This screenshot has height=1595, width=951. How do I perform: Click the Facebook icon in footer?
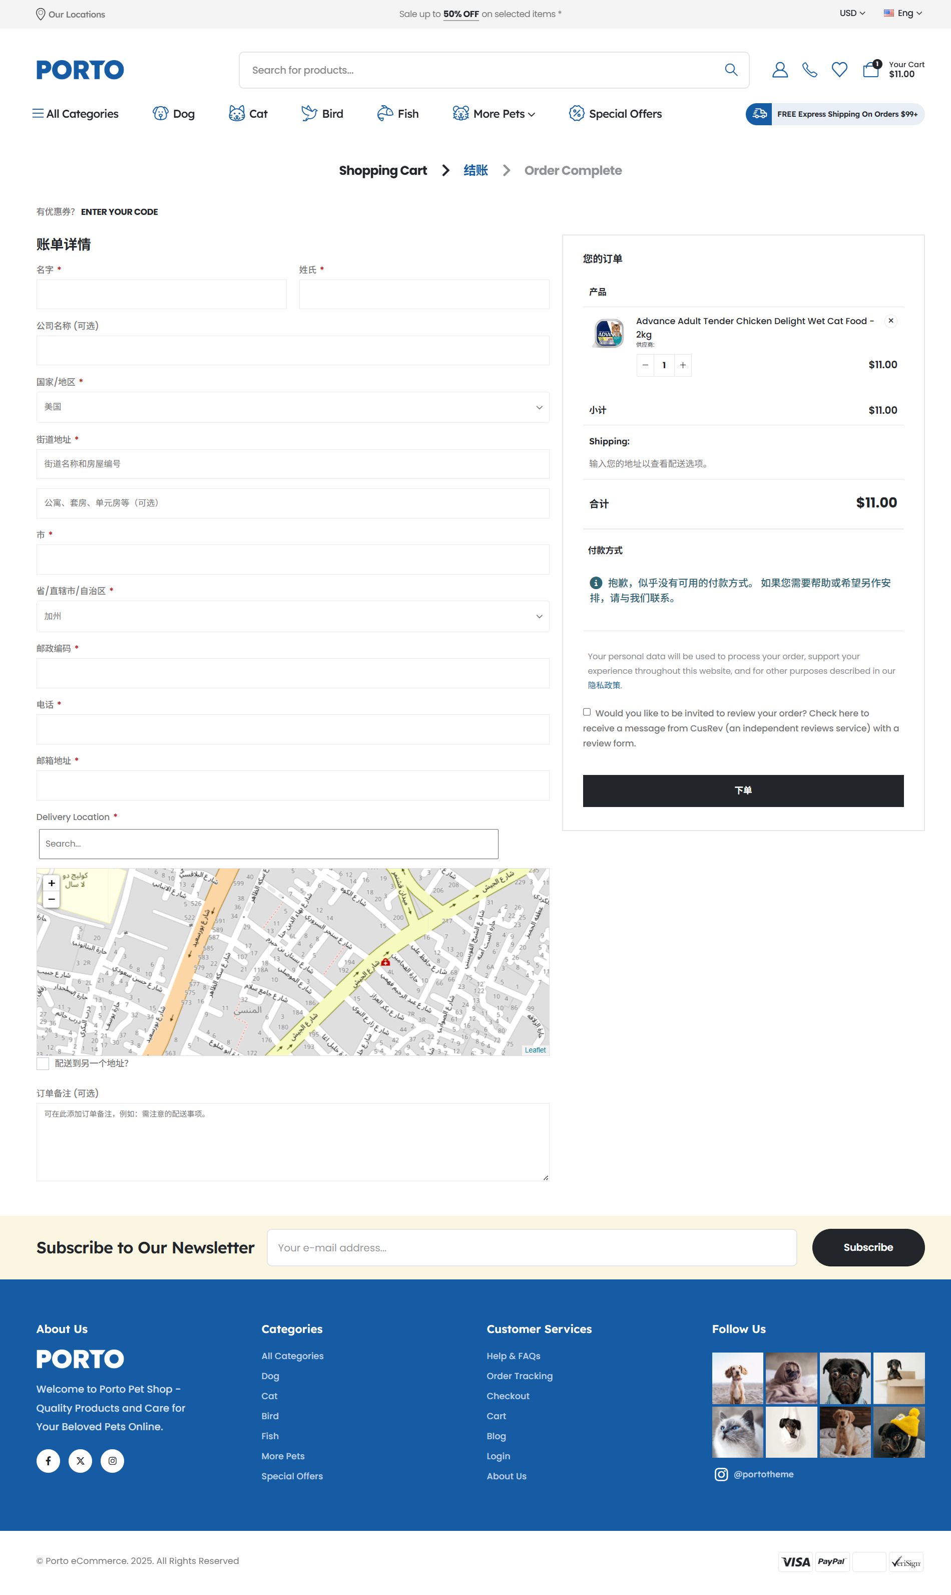(48, 1461)
